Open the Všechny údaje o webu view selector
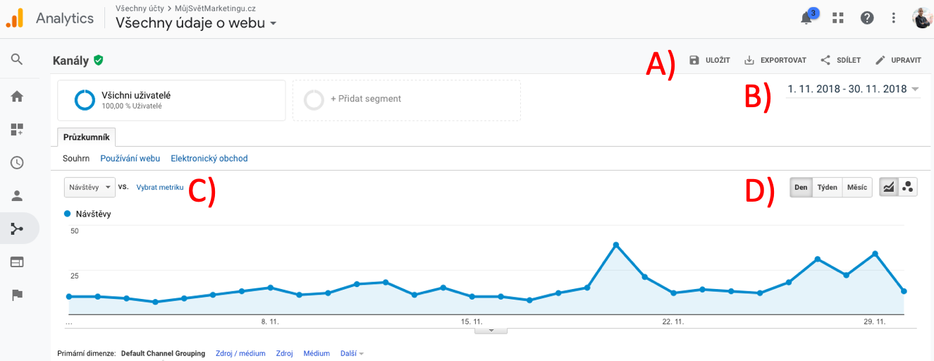Image resolution: width=934 pixels, height=361 pixels. [x=196, y=23]
